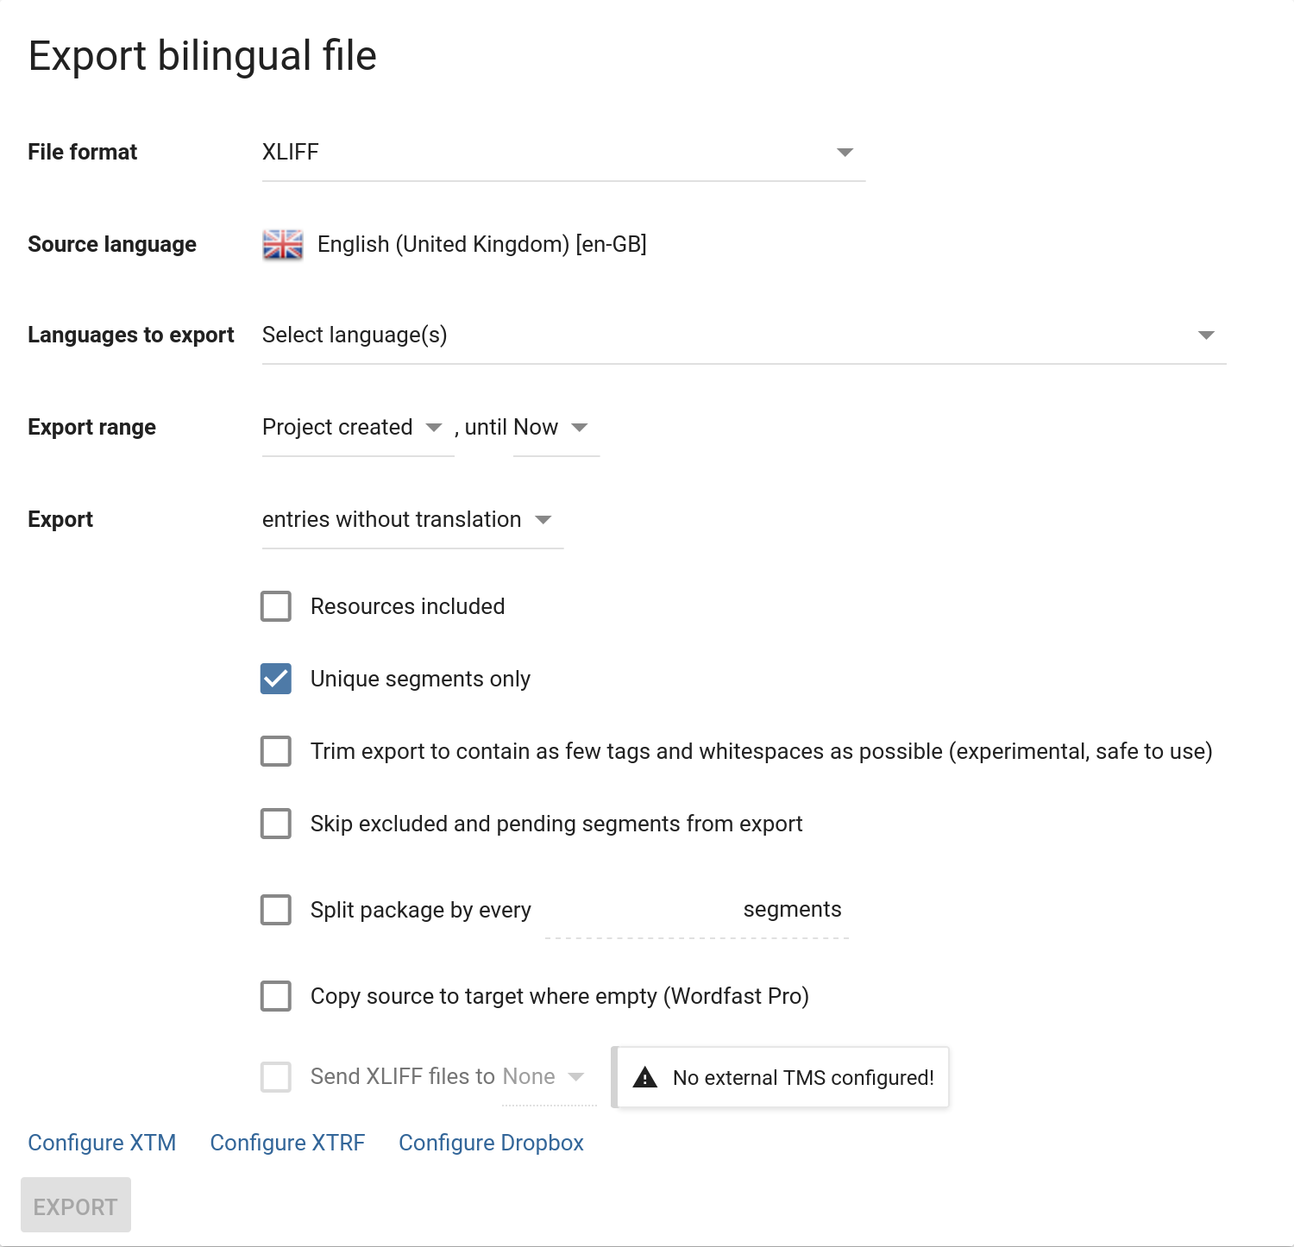This screenshot has width=1294, height=1247.
Task: Click the File format dropdown arrow
Action: 845,153
